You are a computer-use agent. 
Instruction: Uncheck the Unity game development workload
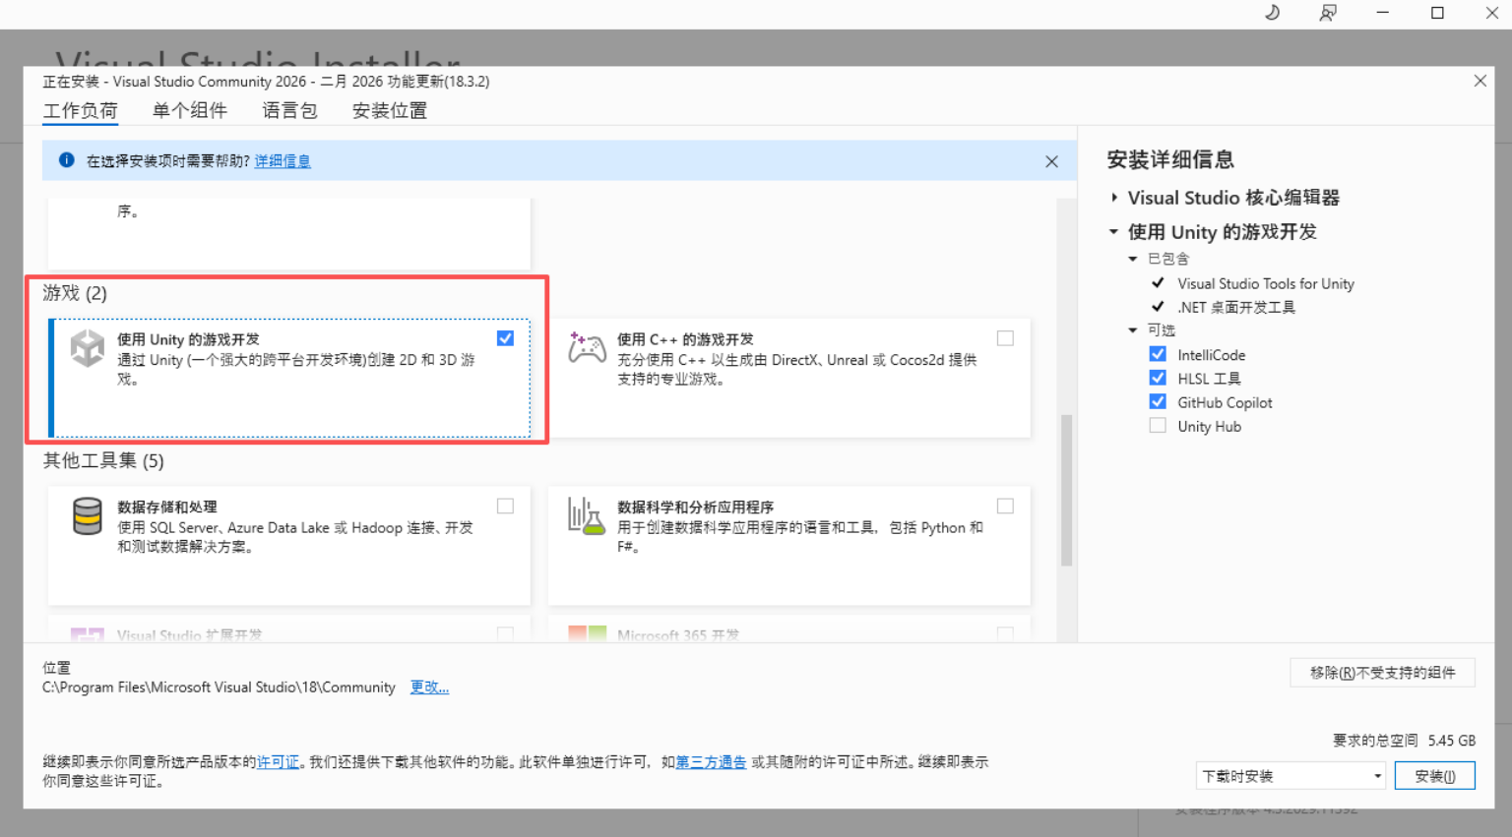505,338
